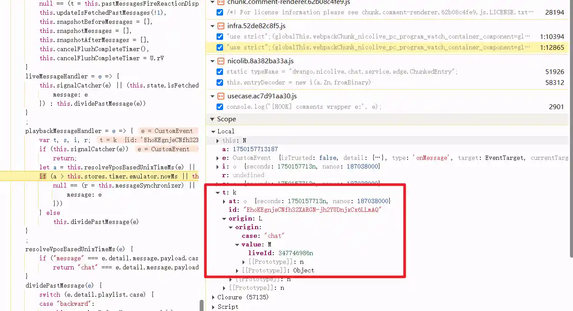The width and height of the screenshot is (573, 311).
Task: Expand the Script scope entry
Action: [213, 307]
